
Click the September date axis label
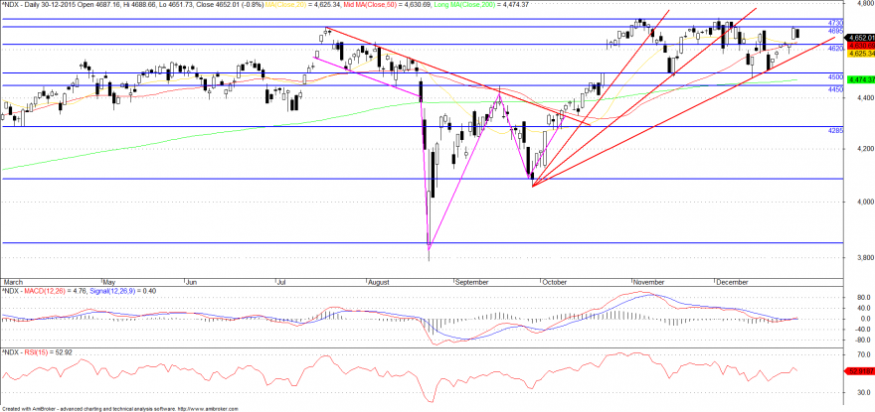471,282
